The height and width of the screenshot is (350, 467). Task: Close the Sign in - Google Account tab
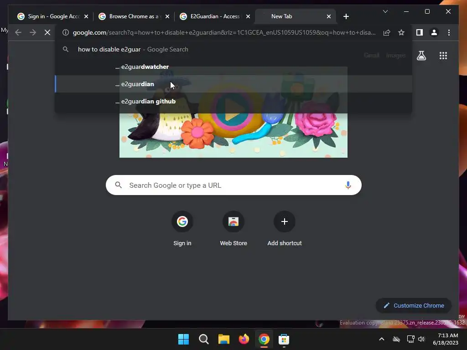(x=86, y=16)
